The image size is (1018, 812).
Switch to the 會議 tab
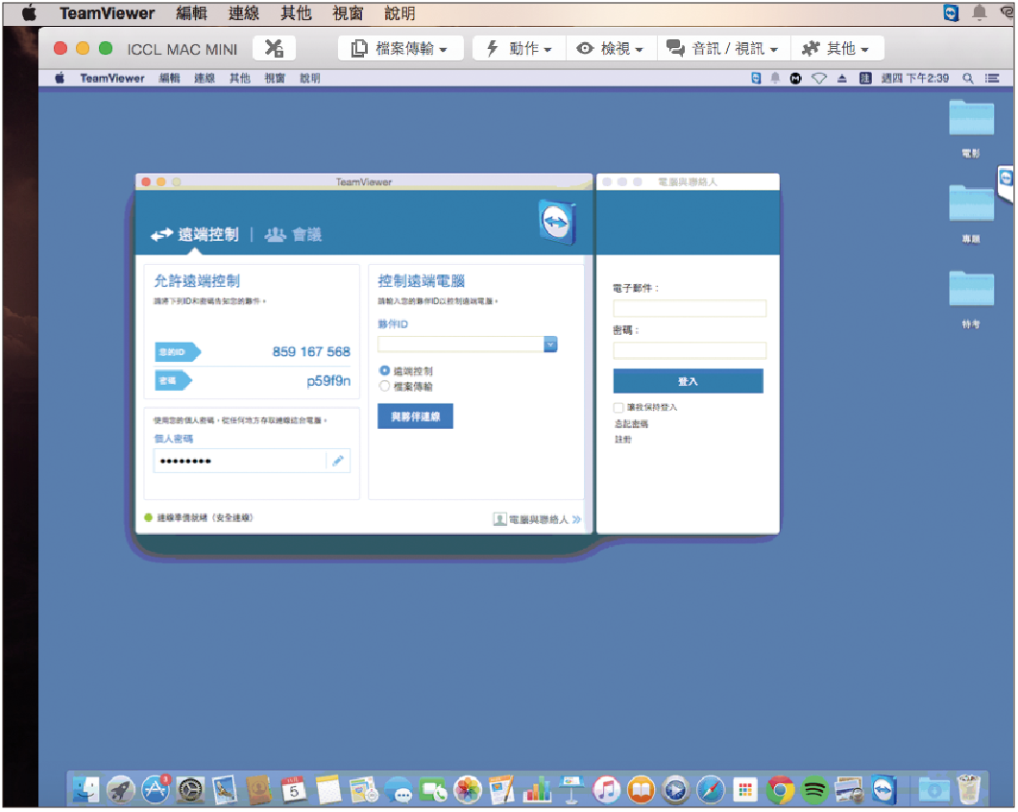(x=294, y=235)
